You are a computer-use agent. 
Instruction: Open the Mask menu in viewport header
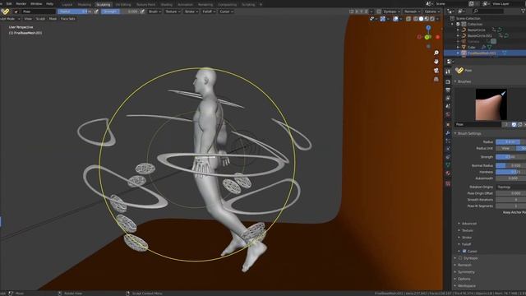pyautogui.click(x=53, y=19)
